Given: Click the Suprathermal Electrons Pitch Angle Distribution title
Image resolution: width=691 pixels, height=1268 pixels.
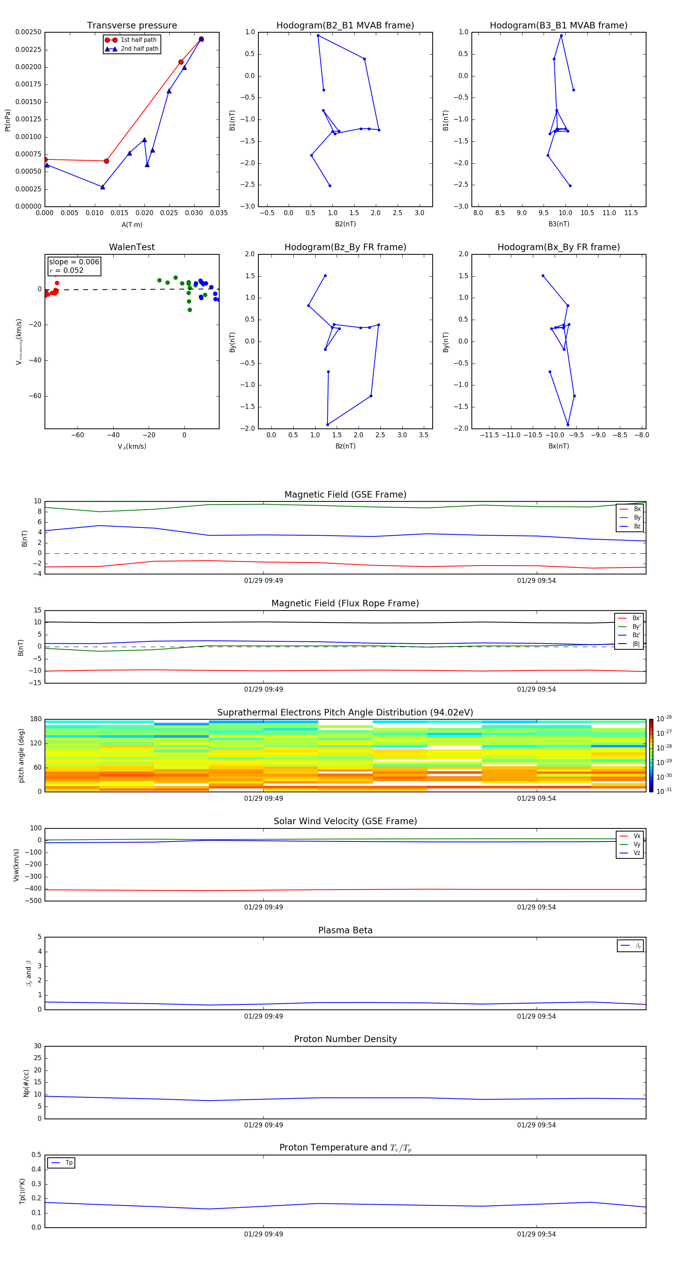Looking at the screenshot, I should click(x=345, y=713).
